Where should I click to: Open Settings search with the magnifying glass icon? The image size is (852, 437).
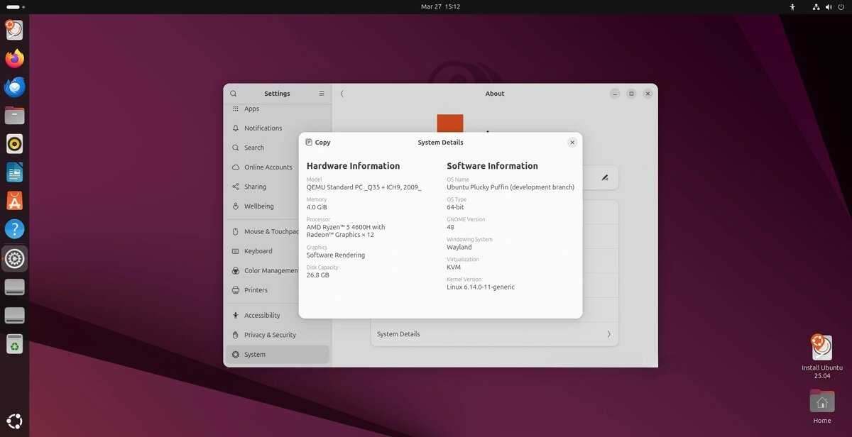(233, 93)
